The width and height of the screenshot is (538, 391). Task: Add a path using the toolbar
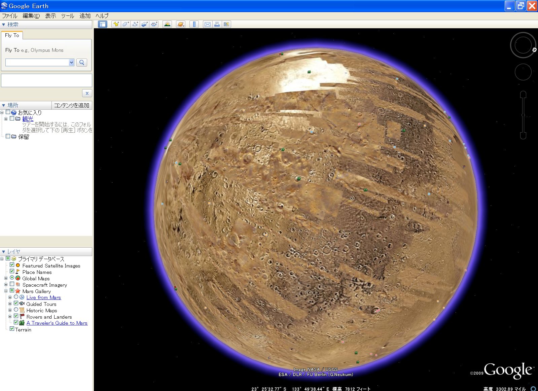tap(135, 24)
